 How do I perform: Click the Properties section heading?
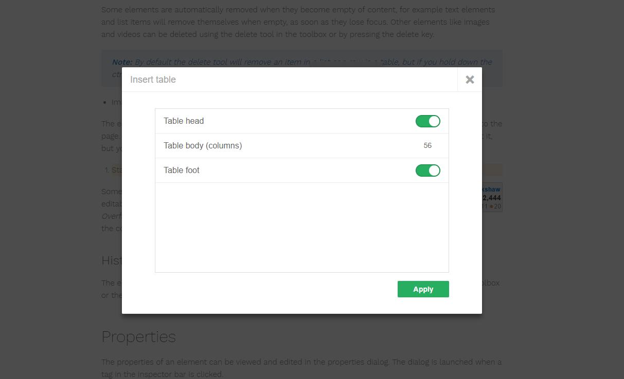tap(138, 336)
